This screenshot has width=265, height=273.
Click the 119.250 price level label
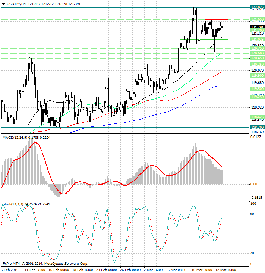pyautogui.click(x=257, y=97)
